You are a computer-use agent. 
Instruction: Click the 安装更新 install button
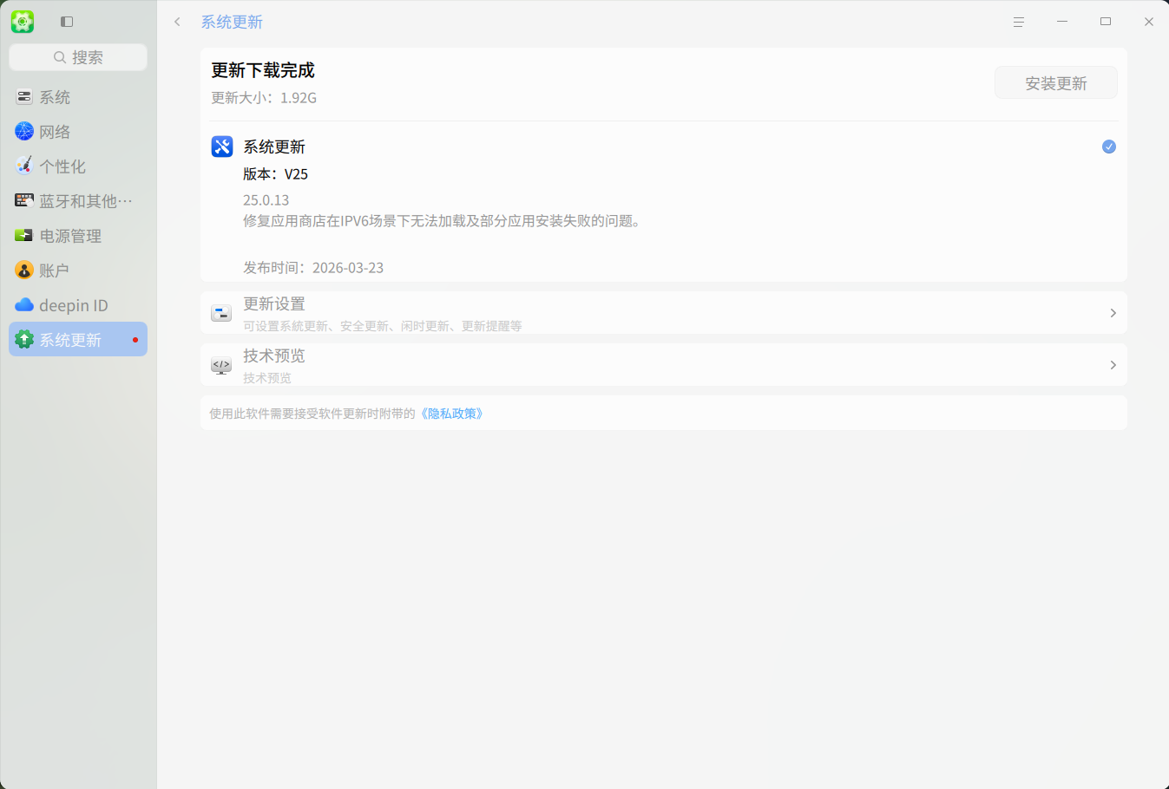point(1055,82)
